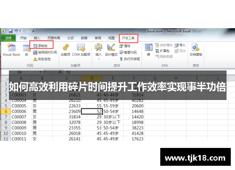The width and height of the screenshot is (235, 170).
Task: Click the Undo arrow icon
Action: pos(16,31)
